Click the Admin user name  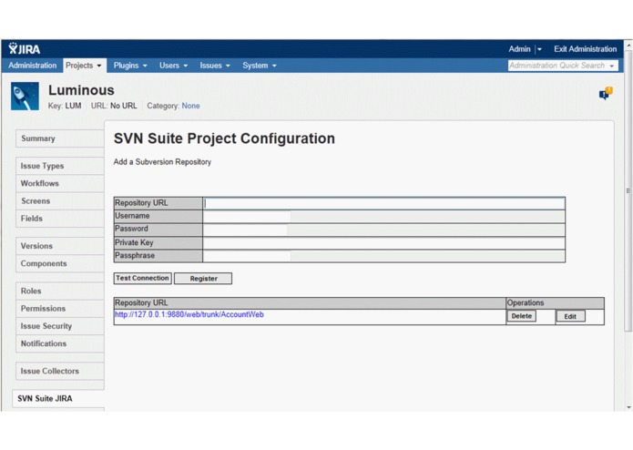click(519, 49)
